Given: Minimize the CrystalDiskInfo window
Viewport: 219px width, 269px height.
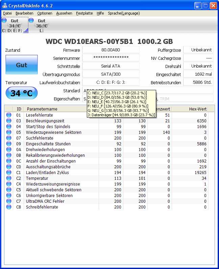Looking at the screenshot, I should click(x=198, y=6).
